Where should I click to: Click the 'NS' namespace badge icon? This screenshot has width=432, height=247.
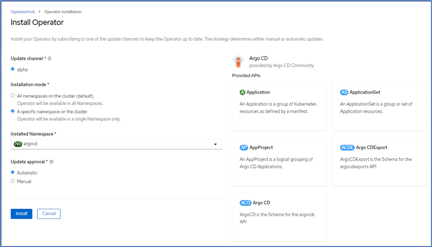18,144
